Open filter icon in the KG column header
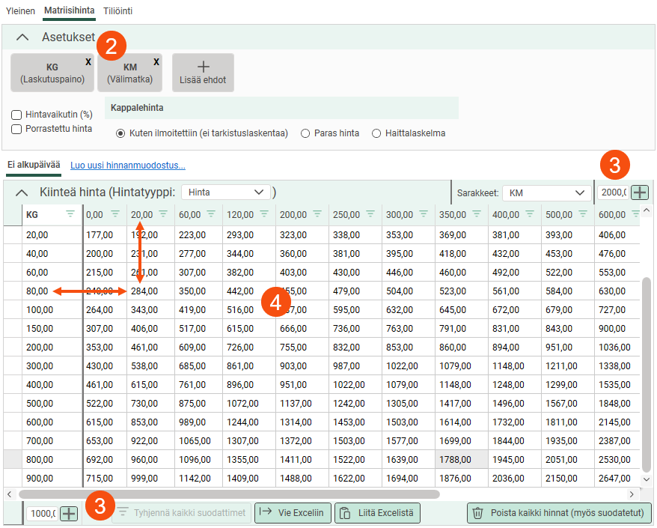This screenshot has height=528, width=657. (x=70, y=214)
